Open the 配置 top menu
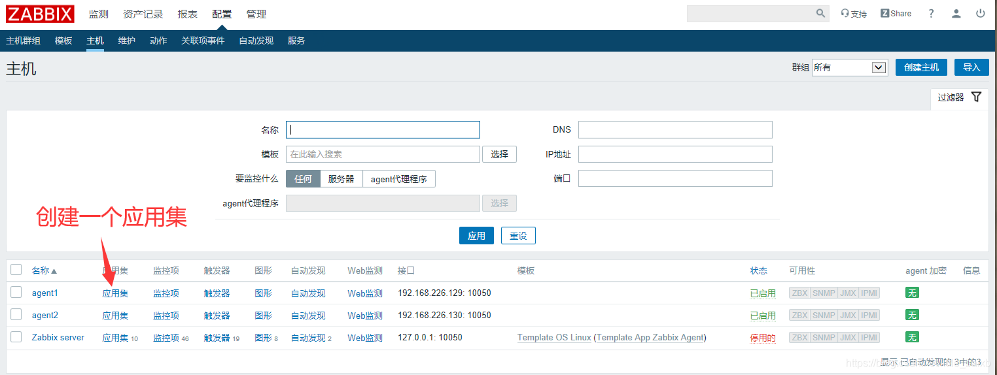Screen dimensions: 997x375 tap(222, 14)
